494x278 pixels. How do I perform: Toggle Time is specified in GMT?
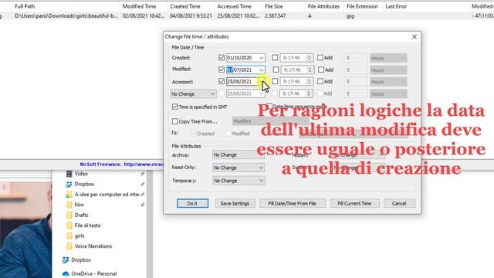click(175, 107)
